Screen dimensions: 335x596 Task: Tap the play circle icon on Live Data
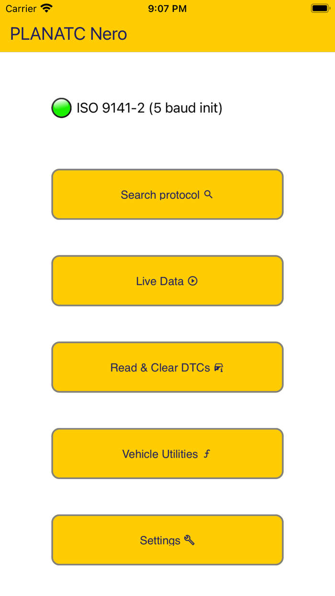pos(193,281)
